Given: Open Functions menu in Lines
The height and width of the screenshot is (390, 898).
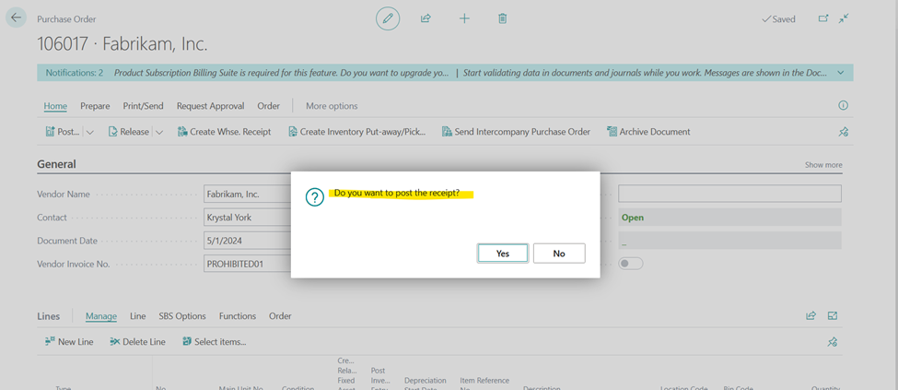Looking at the screenshot, I should pyautogui.click(x=237, y=316).
